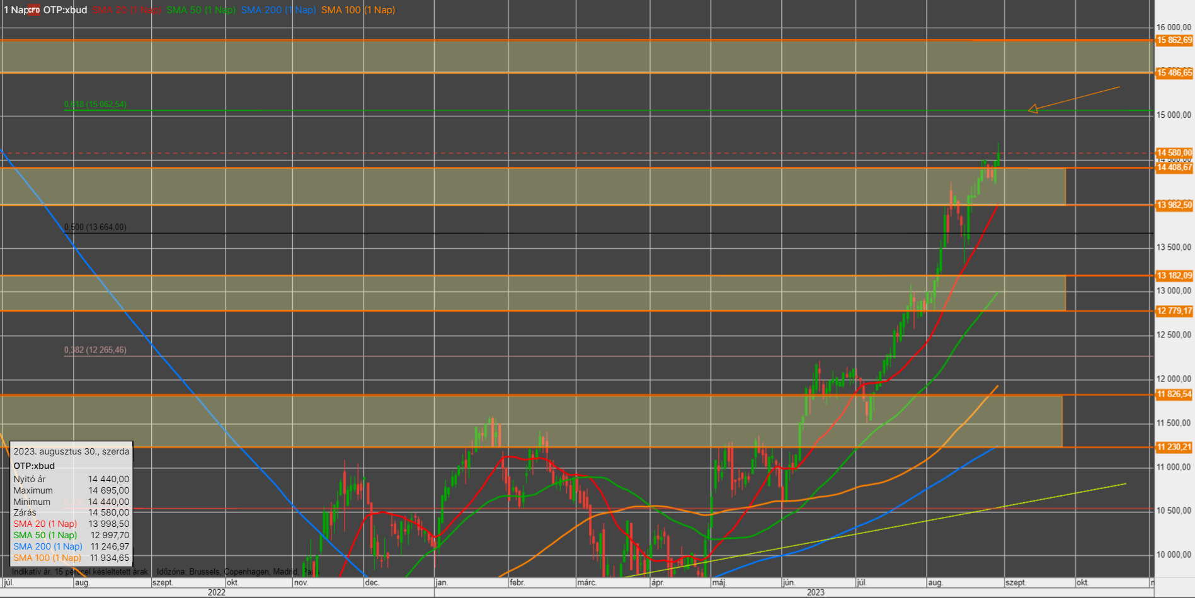Click the 2023 year on time axis
The height and width of the screenshot is (598, 1195).
coord(815,592)
